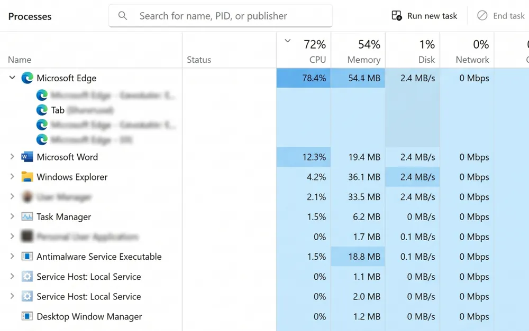This screenshot has width=529, height=331.
Task: Click the 18.8 MB memory cell
Action: [358, 256]
